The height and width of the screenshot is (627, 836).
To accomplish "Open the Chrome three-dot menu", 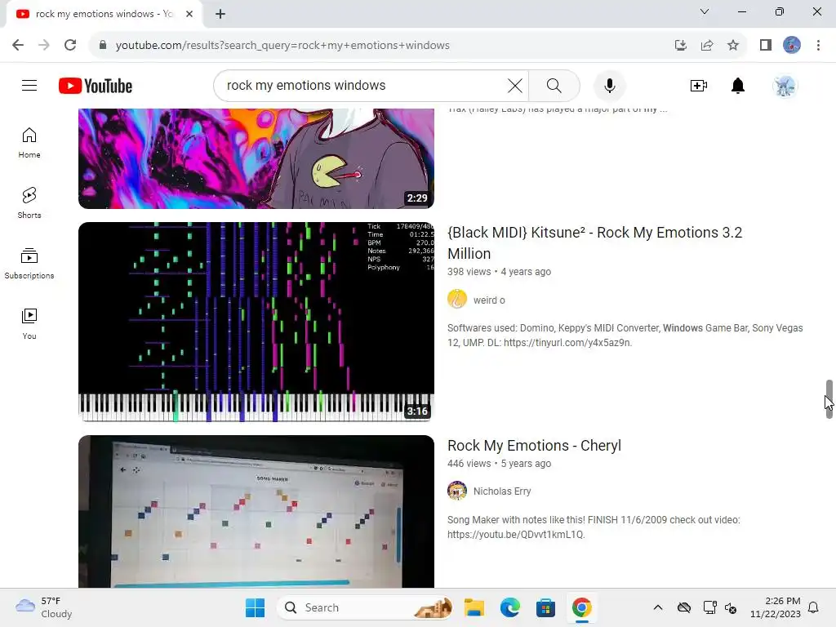I will [818, 45].
